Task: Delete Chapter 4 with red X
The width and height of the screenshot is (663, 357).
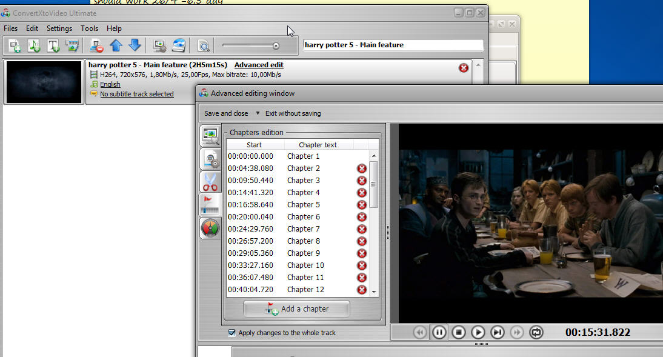Action: coord(362,193)
